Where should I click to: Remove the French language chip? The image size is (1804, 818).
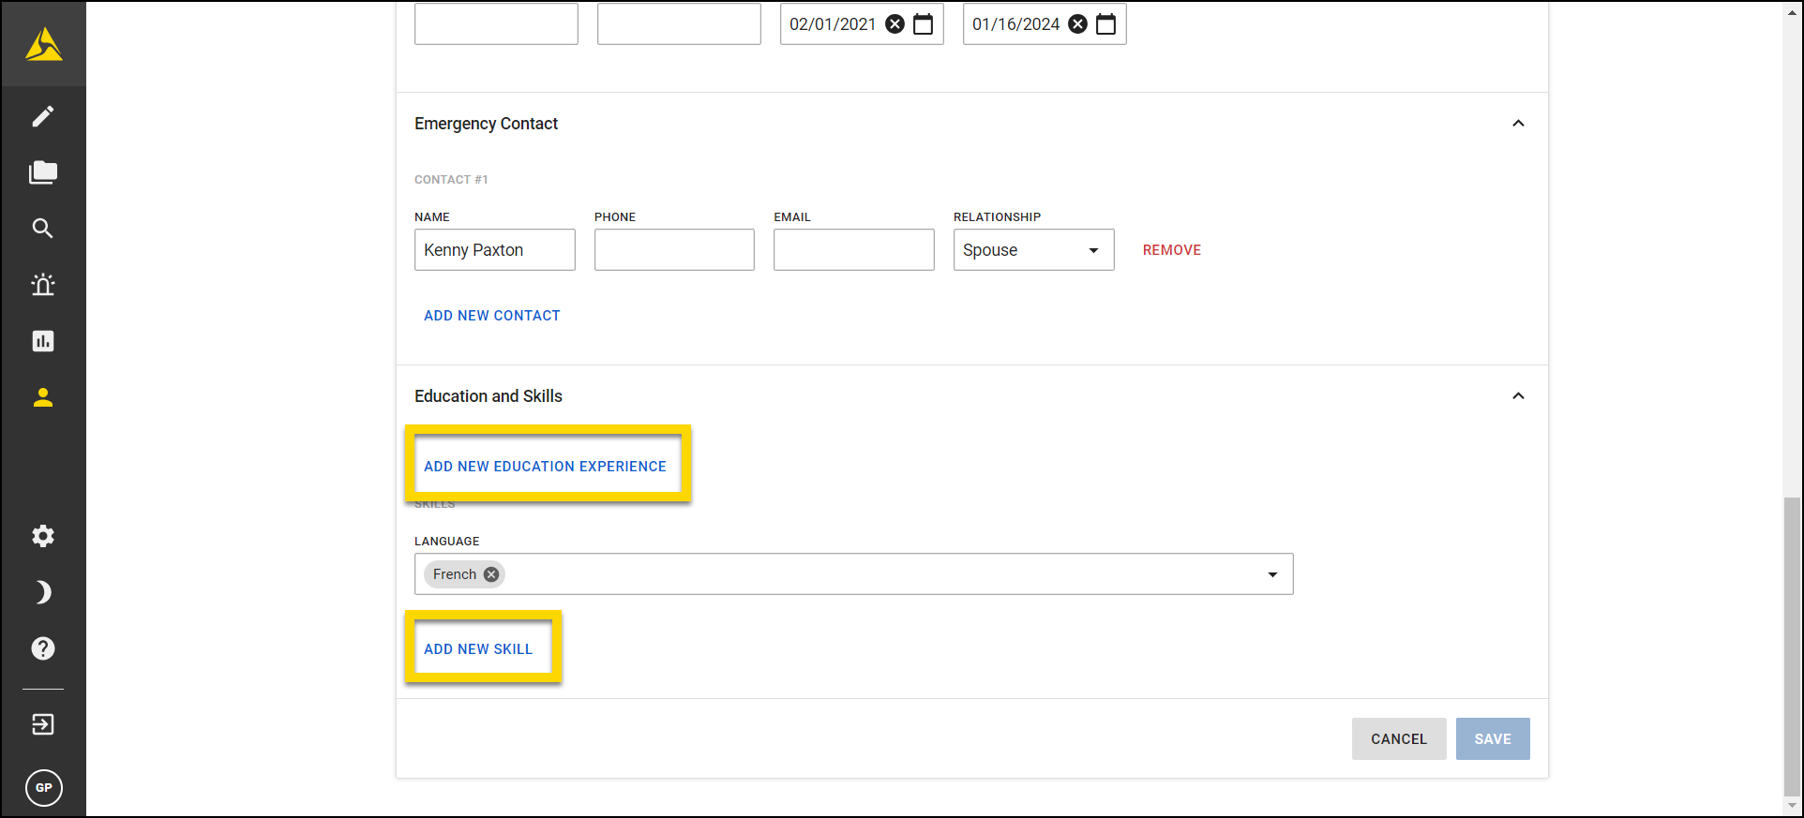point(491,574)
